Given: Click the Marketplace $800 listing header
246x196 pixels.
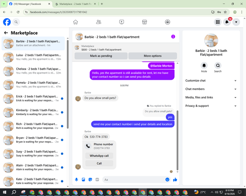Looking at the screenshot, I should tap(126, 48).
